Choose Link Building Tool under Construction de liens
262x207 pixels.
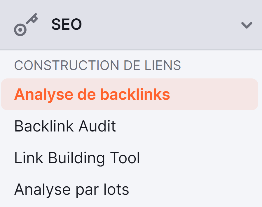[x=78, y=157]
